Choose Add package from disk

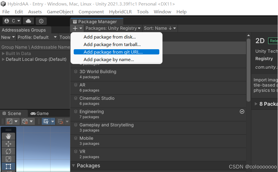click(116, 37)
